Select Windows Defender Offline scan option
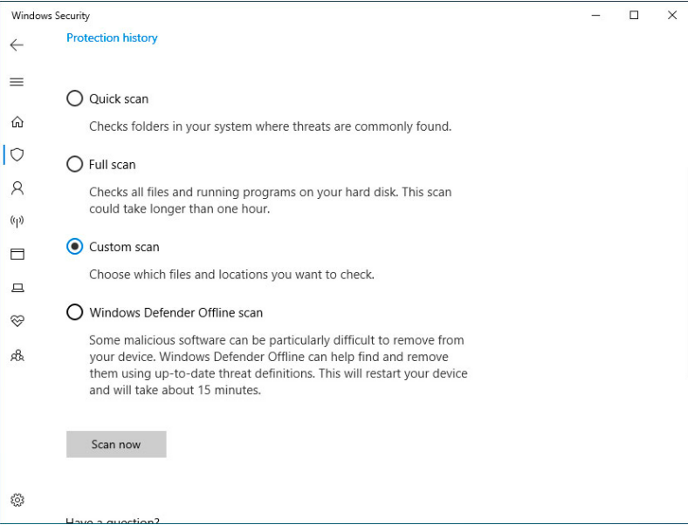Screen dimensions: 688x525 click(x=74, y=312)
